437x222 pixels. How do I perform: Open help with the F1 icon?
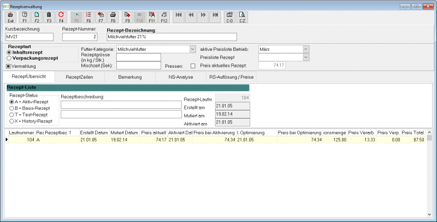[25, 17]
